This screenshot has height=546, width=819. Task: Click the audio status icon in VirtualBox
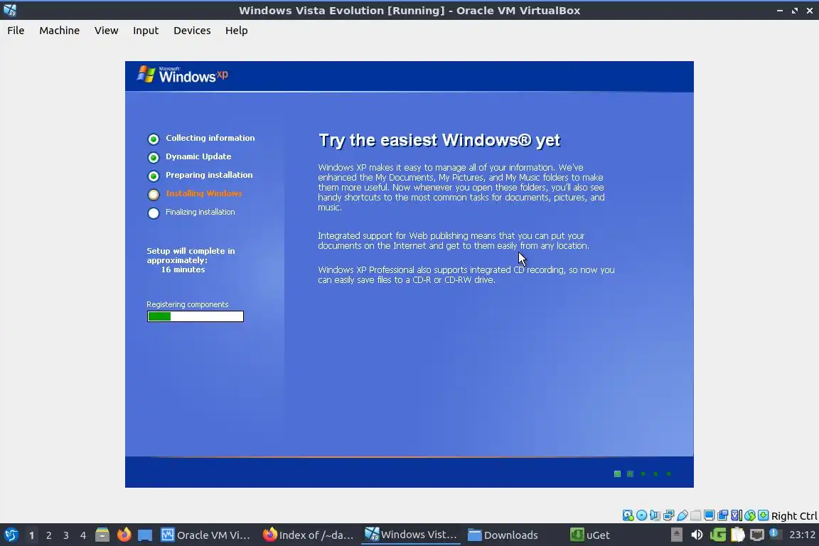655,515
